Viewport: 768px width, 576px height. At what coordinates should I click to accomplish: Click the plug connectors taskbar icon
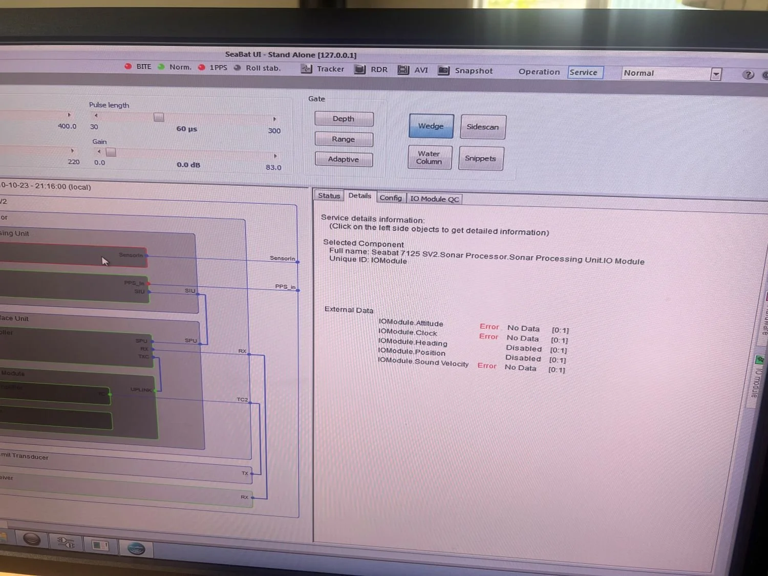coord(66,542)
